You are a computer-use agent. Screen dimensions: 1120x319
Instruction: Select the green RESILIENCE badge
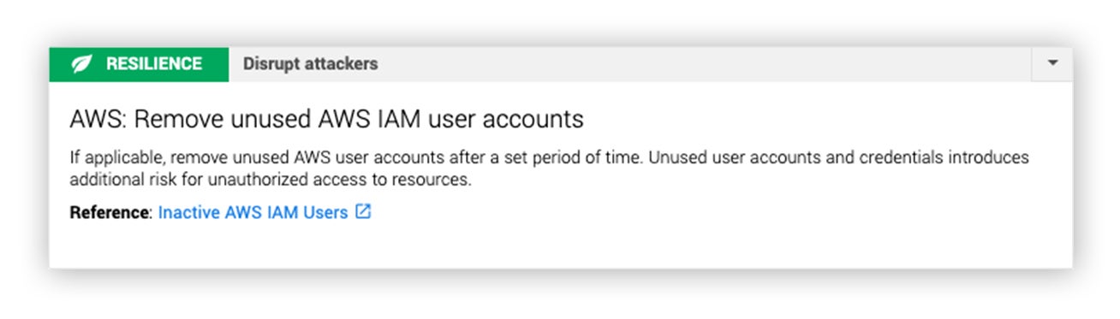139,64
